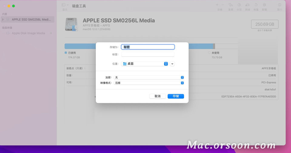Remove volume with the minus icon
291x153 pixels.
coord(223,5)
